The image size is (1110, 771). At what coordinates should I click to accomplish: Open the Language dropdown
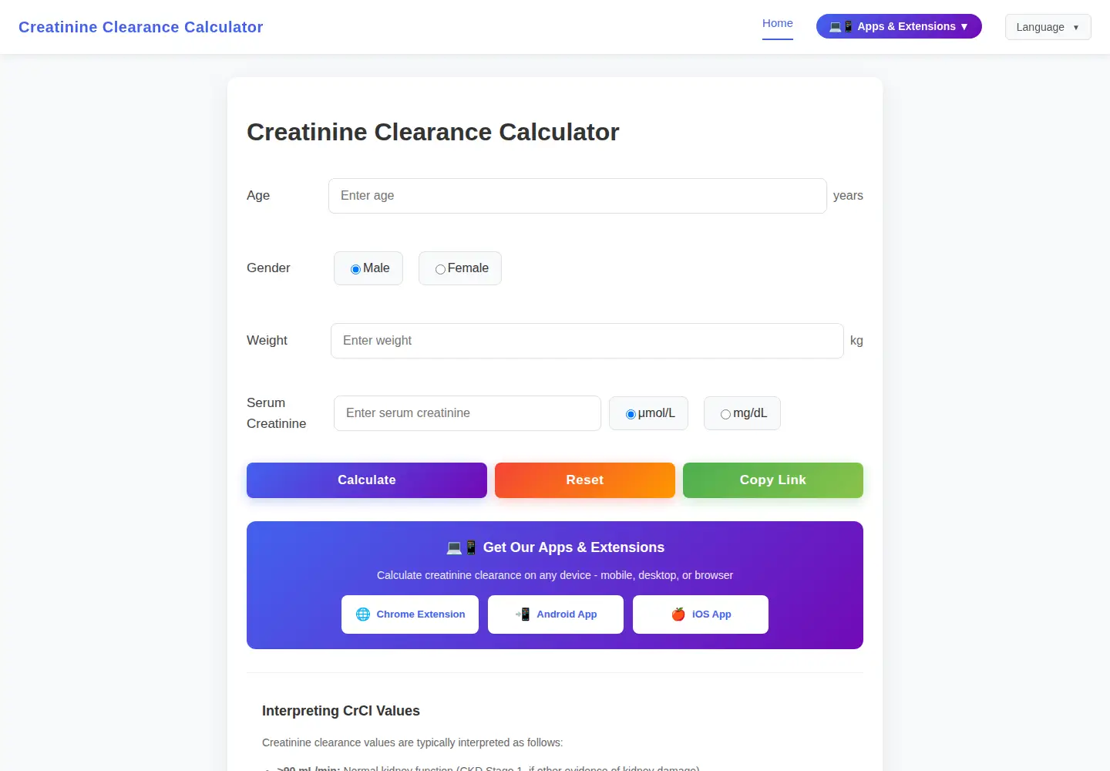click(x=1048, y=27)
